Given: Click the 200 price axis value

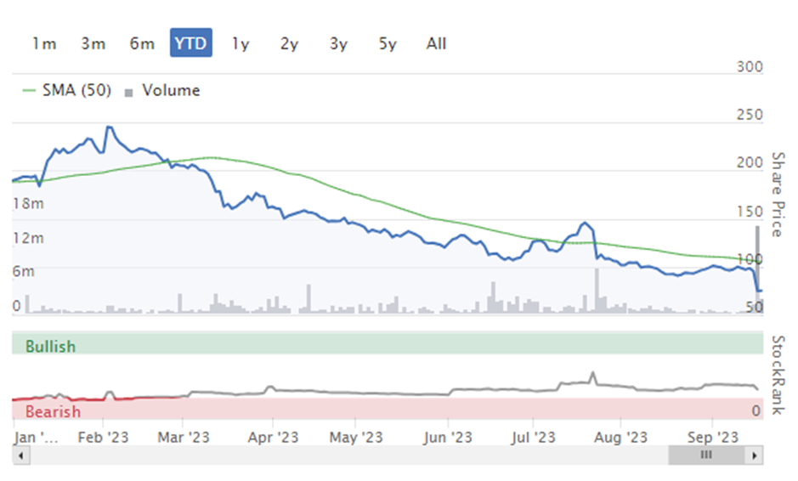Looking at the screenshot, I should click(750, 162).
